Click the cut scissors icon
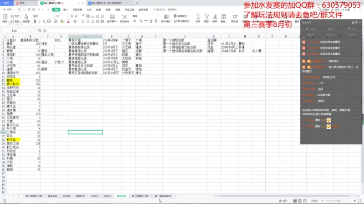 click(x=12, y=16)
